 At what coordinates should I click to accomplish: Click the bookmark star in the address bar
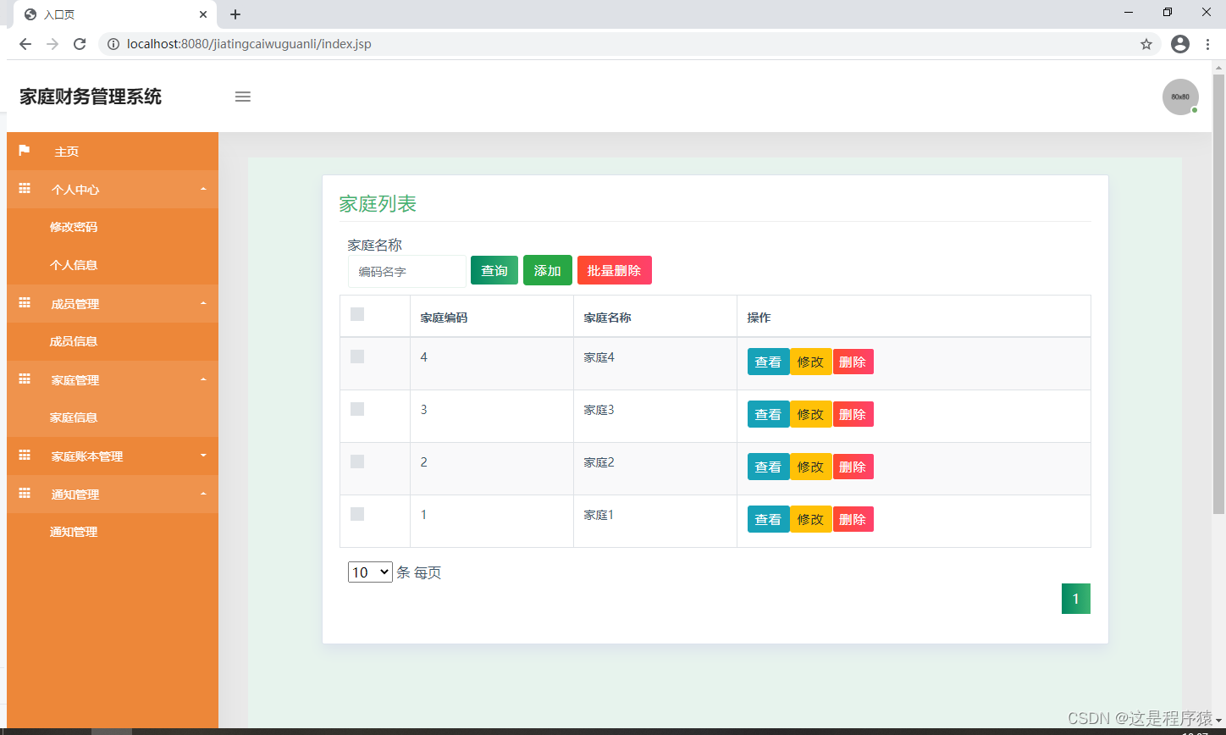[x=1147, y=44]
